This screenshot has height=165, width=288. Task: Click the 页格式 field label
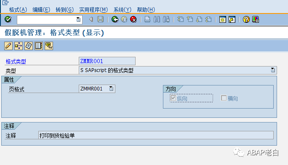(x=16, y=89)
